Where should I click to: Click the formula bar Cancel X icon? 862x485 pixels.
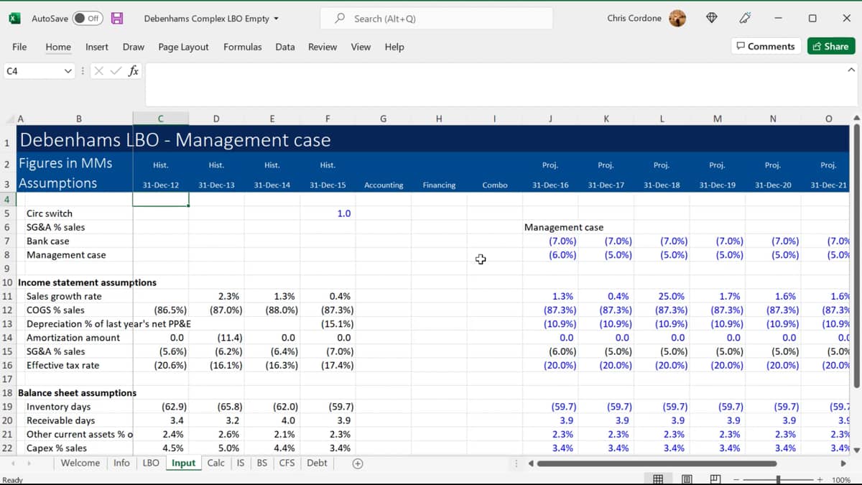point(99,71)
